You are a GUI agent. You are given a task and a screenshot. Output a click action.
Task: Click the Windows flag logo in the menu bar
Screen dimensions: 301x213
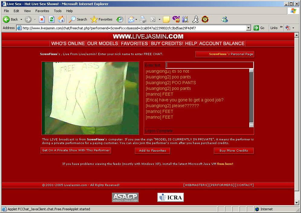pyautogui.click(x=293, y=11)
